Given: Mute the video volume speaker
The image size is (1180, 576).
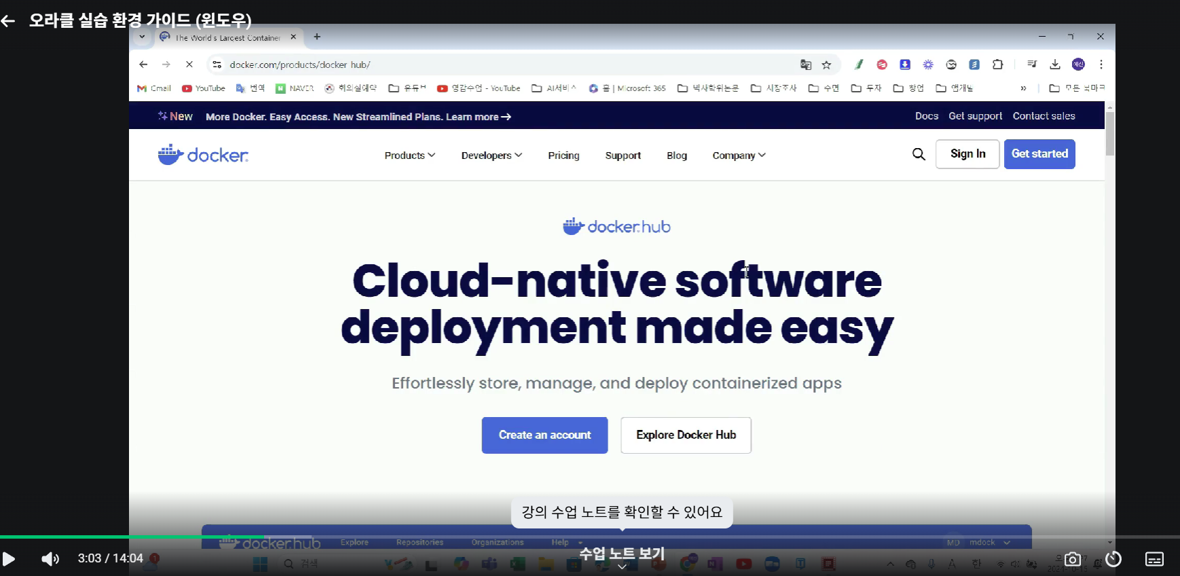Looking at the screenshot, I should (x=50, y=559).
